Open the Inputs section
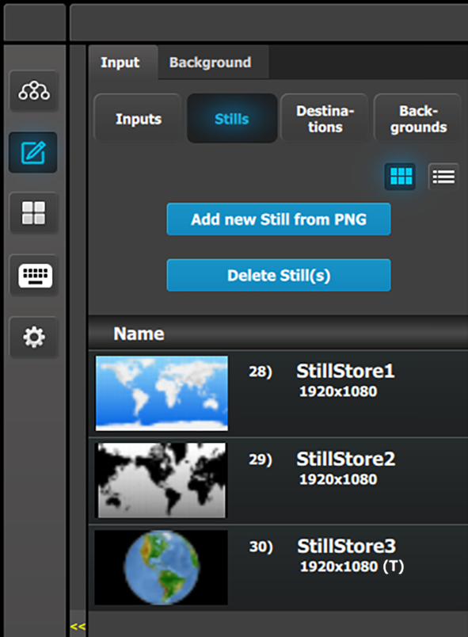Viewport: 468px width, 637px height. pos(139,119)
